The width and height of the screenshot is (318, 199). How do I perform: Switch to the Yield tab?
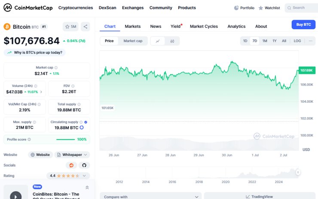tap(176, 26)
